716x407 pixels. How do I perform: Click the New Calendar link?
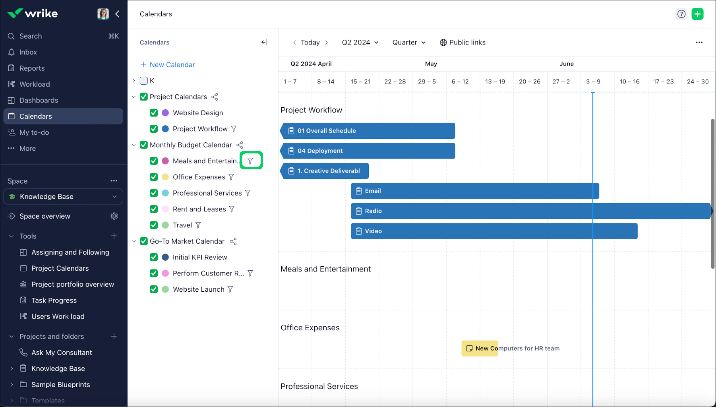(x=172, y=65)
